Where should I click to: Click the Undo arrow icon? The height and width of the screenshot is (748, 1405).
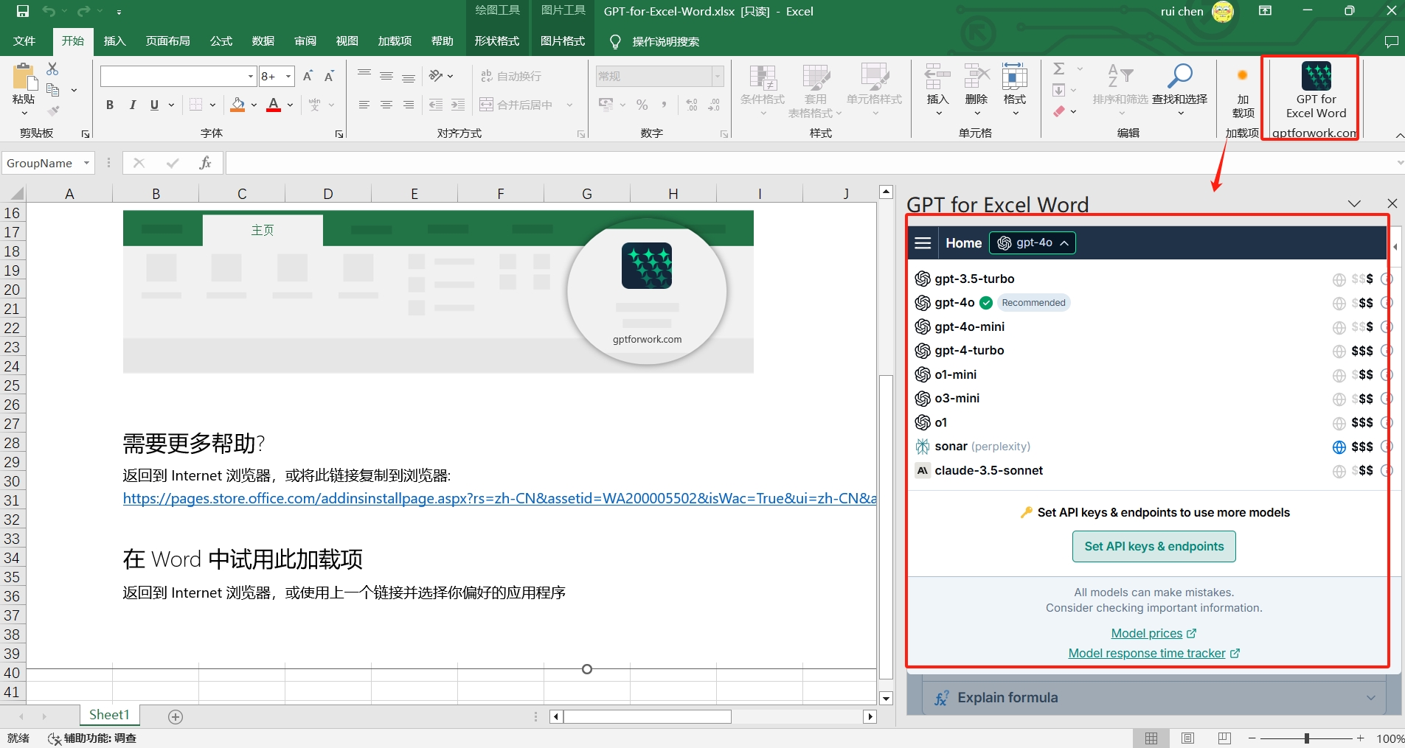(x=49, y=11)
